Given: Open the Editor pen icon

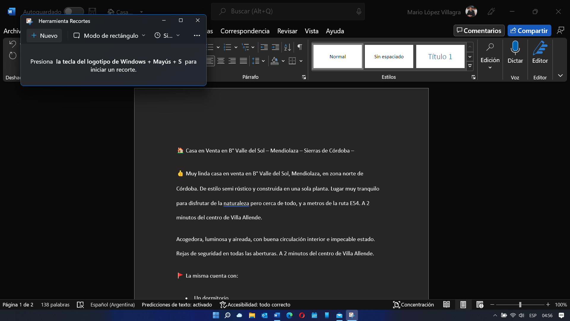Looking at the screenshot, I should pyautogui.click(x=540, y=48).
